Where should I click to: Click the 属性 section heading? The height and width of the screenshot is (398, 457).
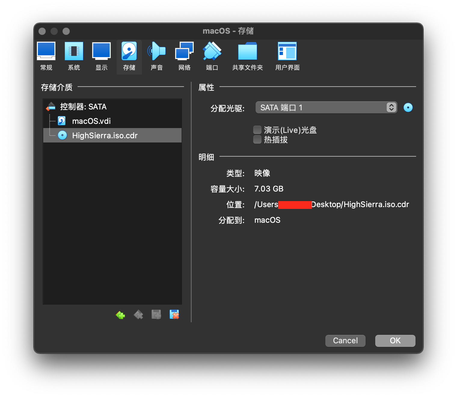[206, 87]
